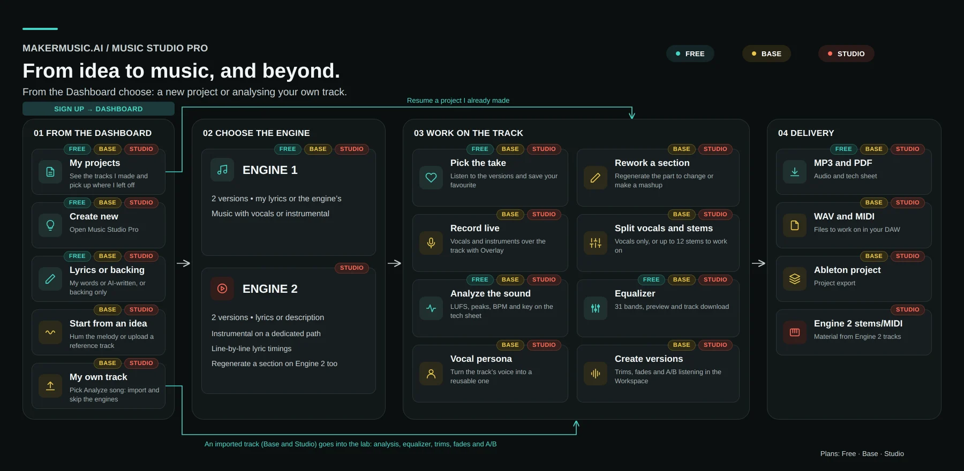Click the Record live microphone icon
964x471 pixels.
tap(431, 243)
